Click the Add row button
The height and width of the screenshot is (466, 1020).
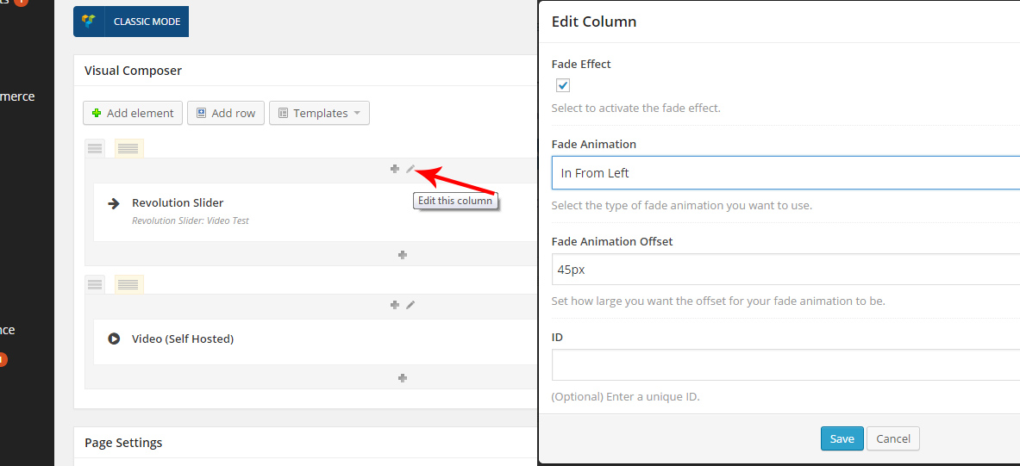[x=225, y=113]
